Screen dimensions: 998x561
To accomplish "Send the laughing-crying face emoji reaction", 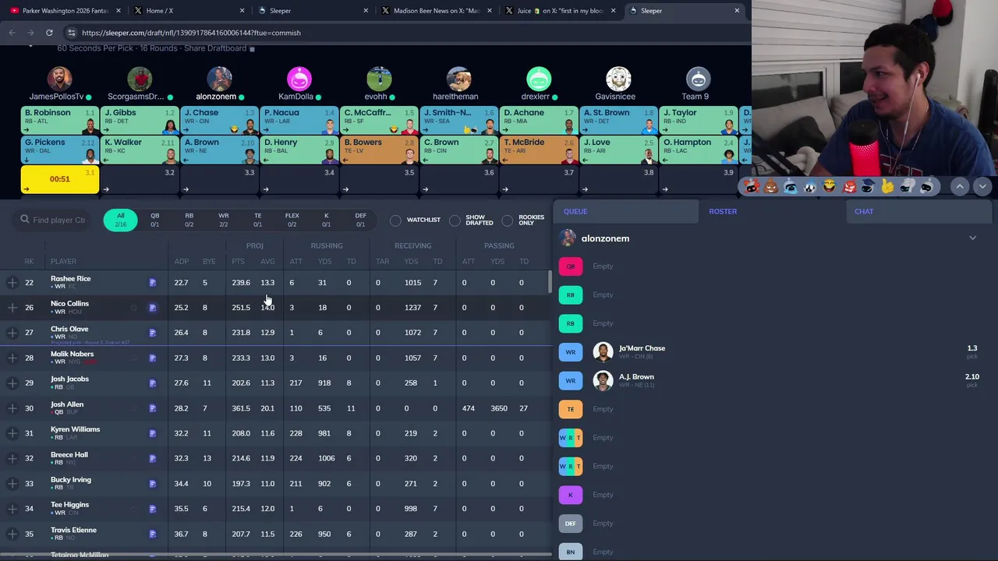I will tap(830, 186).
